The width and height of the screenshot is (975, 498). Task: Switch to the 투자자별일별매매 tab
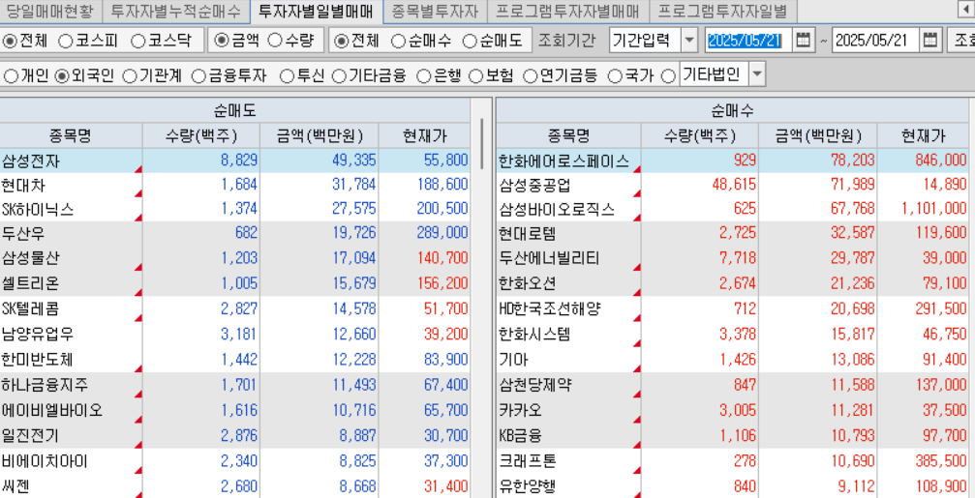pos(316,10)
